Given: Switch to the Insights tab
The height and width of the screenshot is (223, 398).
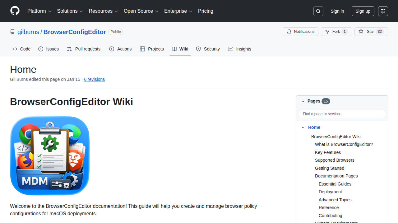Looking at the screenshot, I should coord(239,49).
